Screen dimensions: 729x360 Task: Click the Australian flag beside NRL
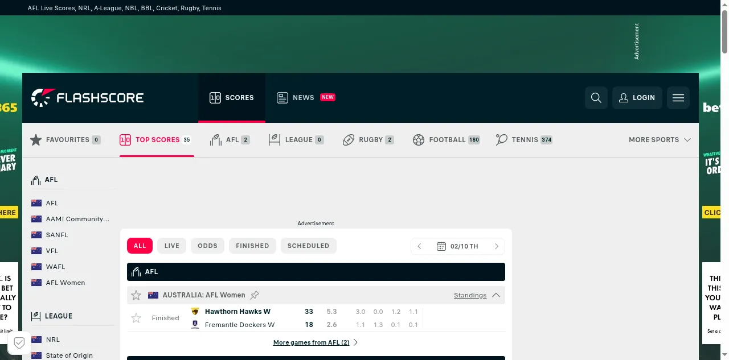pyautogui.click(x=36, y=340)
